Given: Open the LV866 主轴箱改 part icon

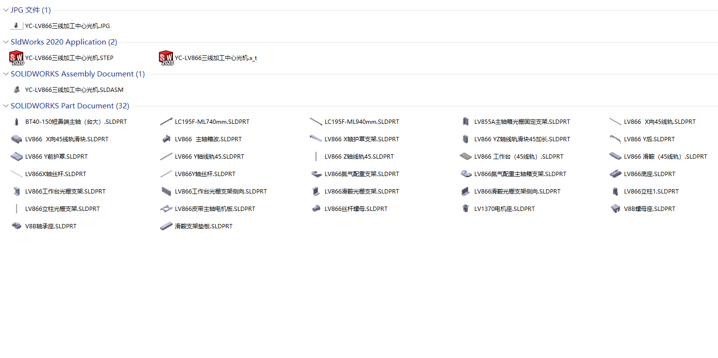Looking at the screenshot, I should pos(166,139).
